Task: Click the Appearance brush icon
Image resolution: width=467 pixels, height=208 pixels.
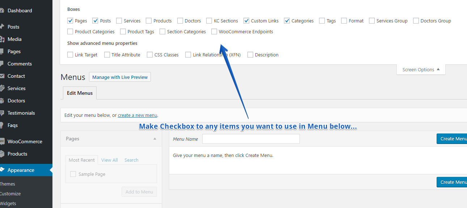Action: click(2, 170)
